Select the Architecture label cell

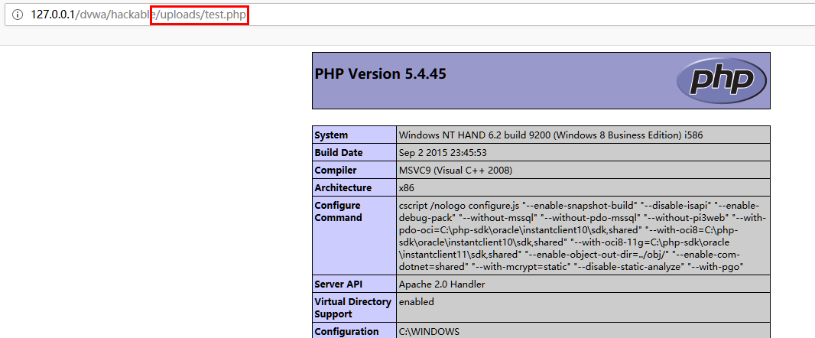(x=343, y=188)
